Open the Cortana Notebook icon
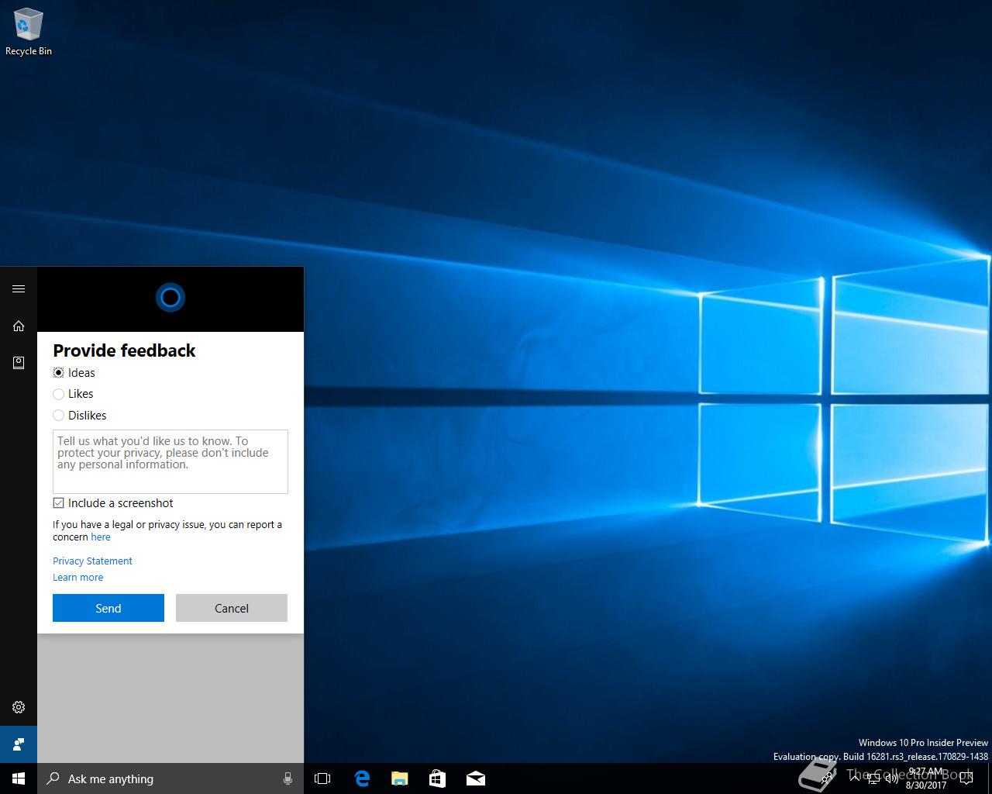The image size is (992, 794). point(19,363)
